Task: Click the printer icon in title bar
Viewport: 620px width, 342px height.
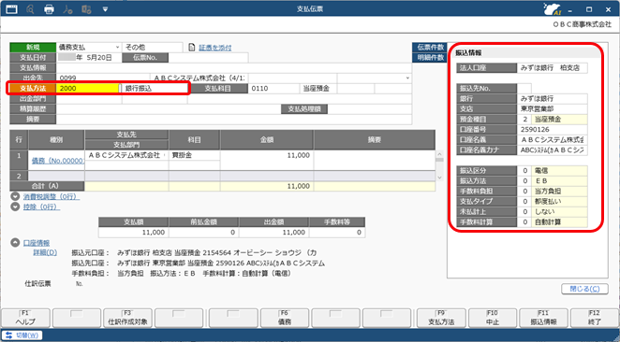Action: tap(49, 8)
